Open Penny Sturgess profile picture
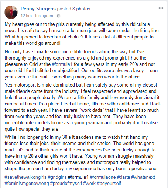Screen dimensions: 168x188 11,12
